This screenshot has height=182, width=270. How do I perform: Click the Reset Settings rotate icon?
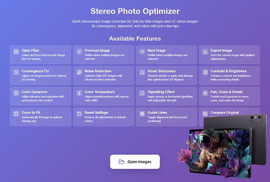tap(79, 114)
